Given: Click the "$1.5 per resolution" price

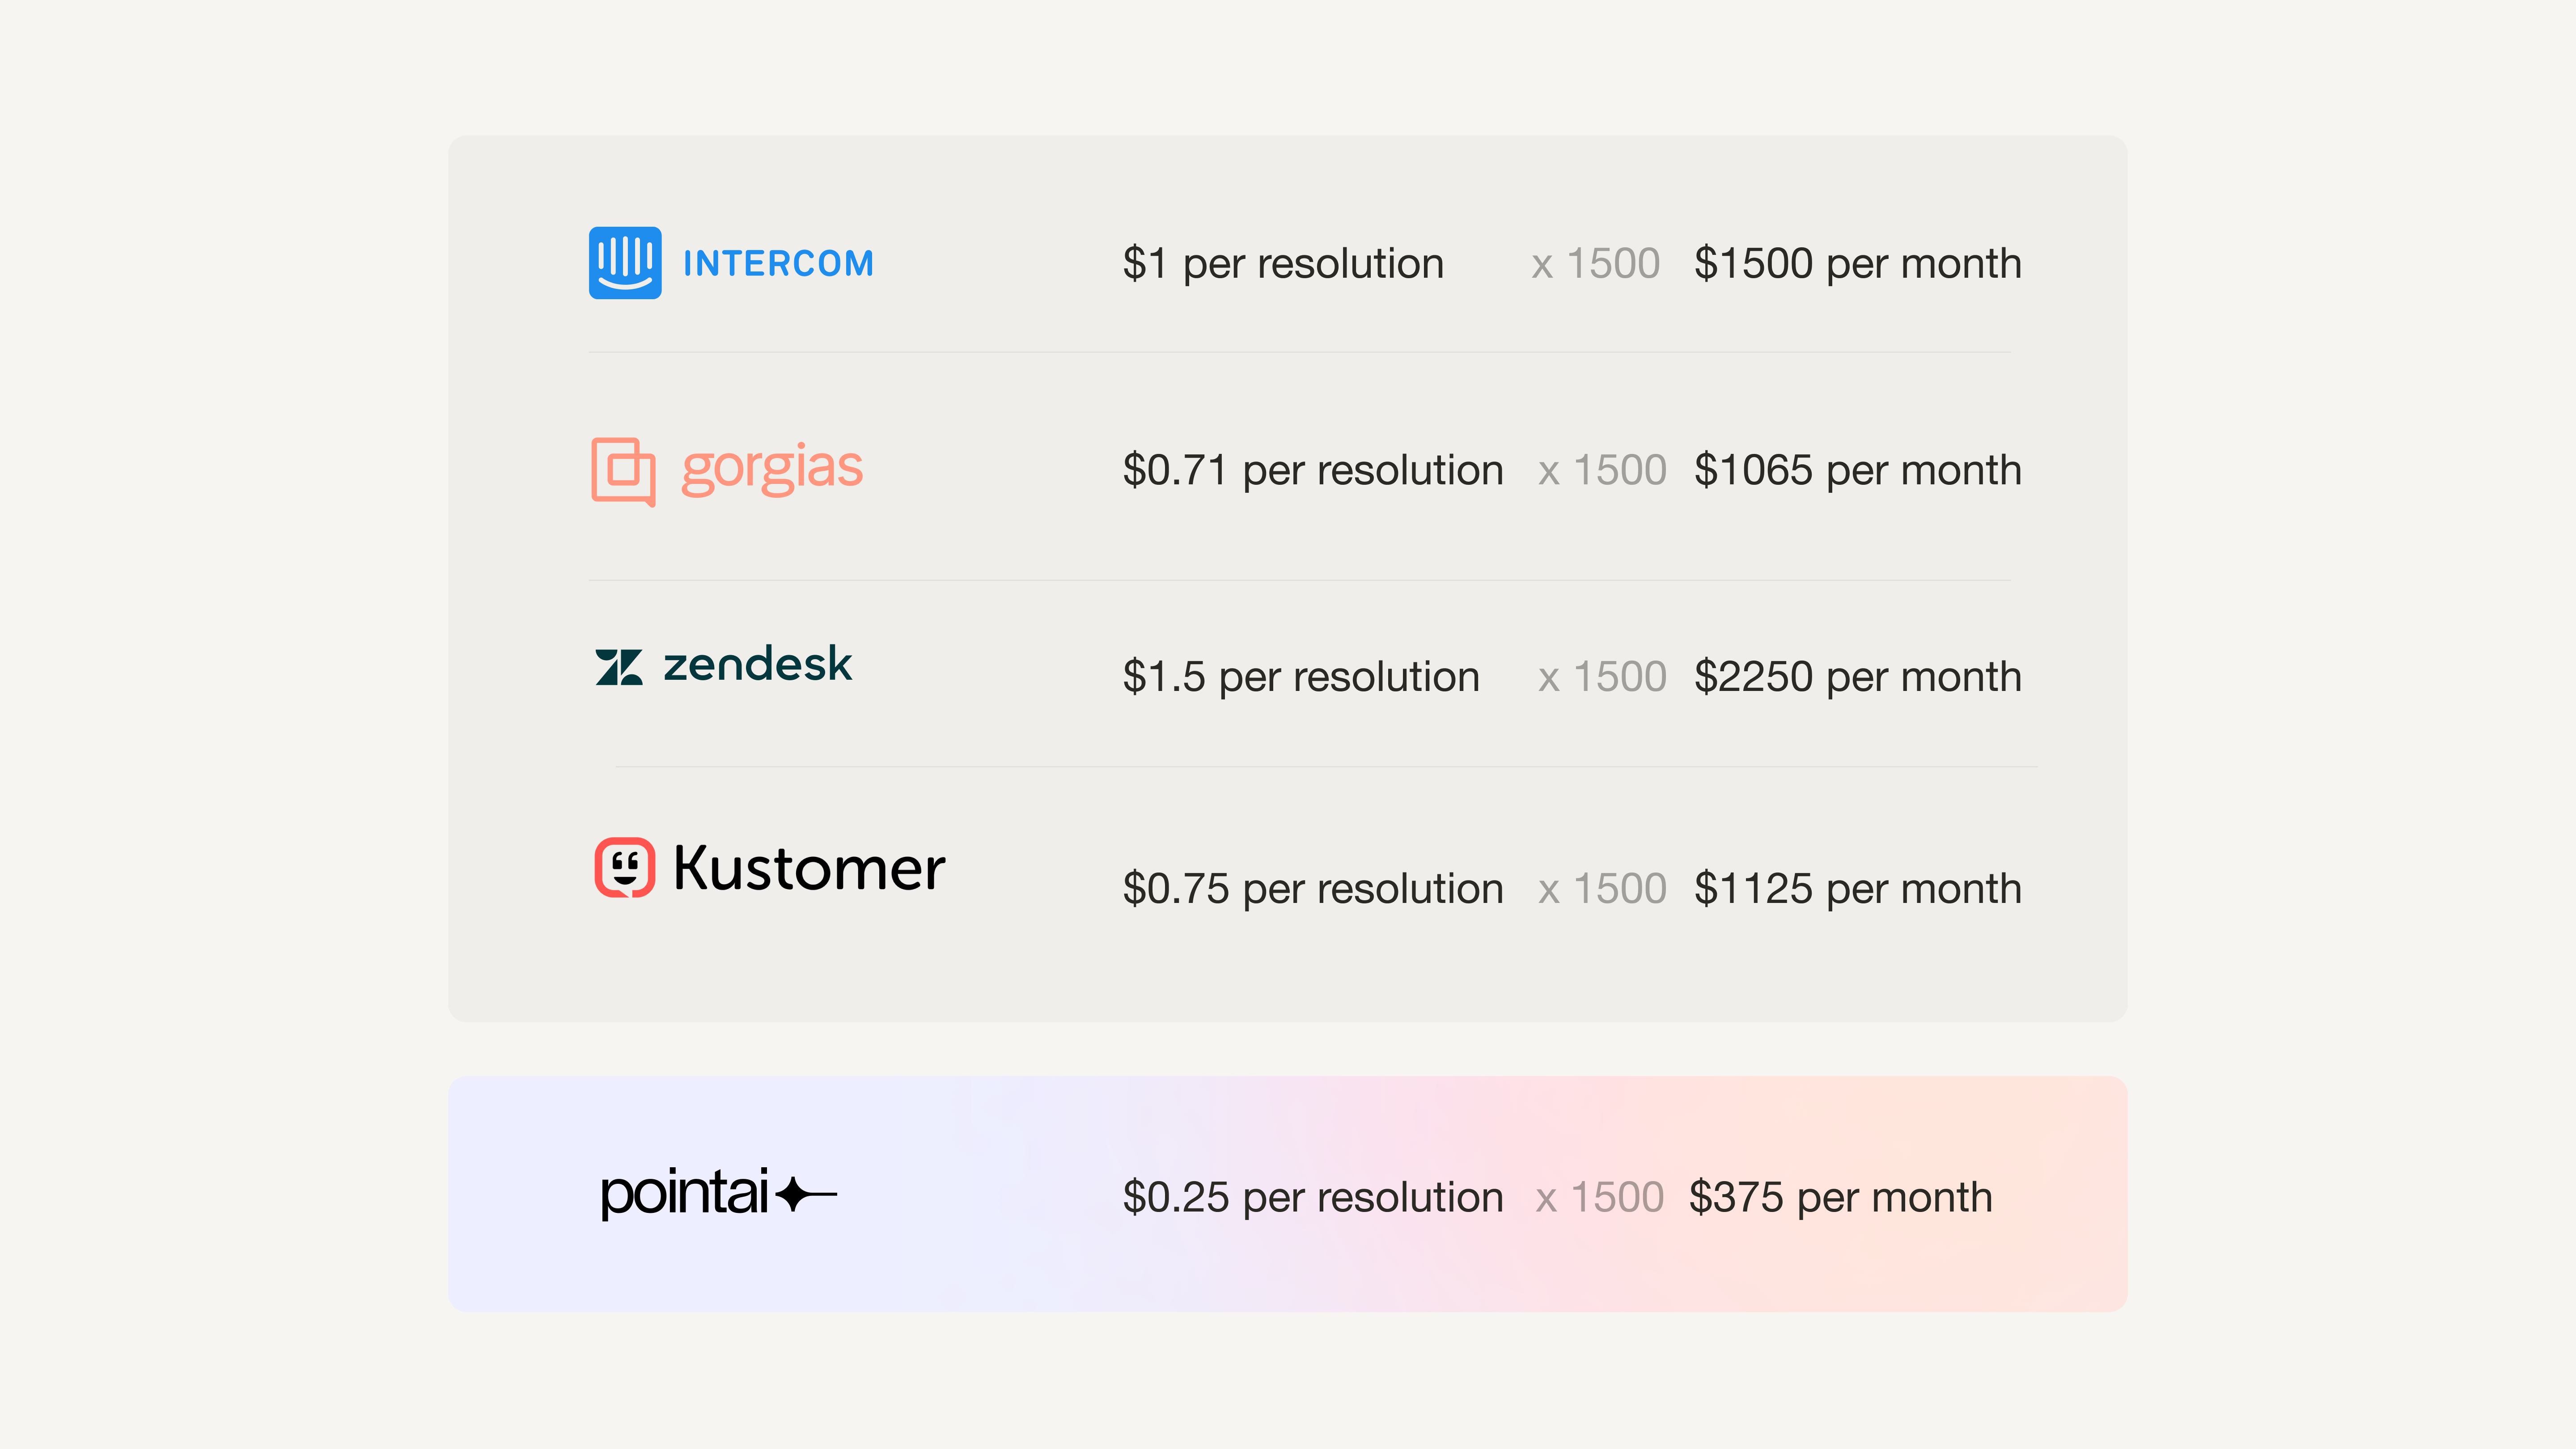Looking at the screenshot, I should pyautogui.click(x=1301, y=677).
